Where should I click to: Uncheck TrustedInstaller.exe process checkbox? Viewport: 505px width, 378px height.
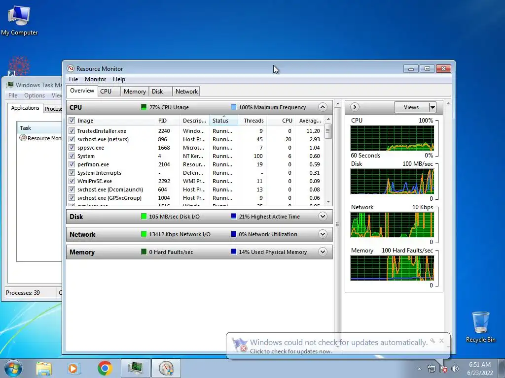(x=72, y=131)
